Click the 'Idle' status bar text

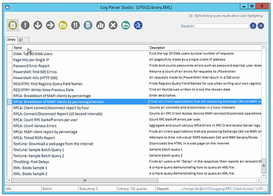click(8, 189)
